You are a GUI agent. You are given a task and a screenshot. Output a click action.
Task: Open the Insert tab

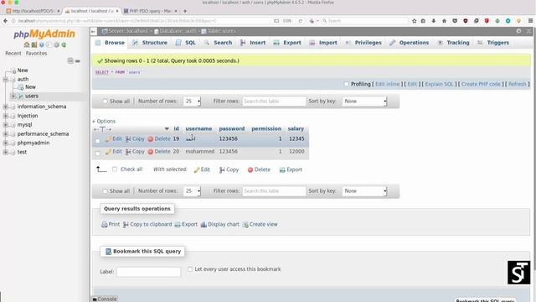253,43
